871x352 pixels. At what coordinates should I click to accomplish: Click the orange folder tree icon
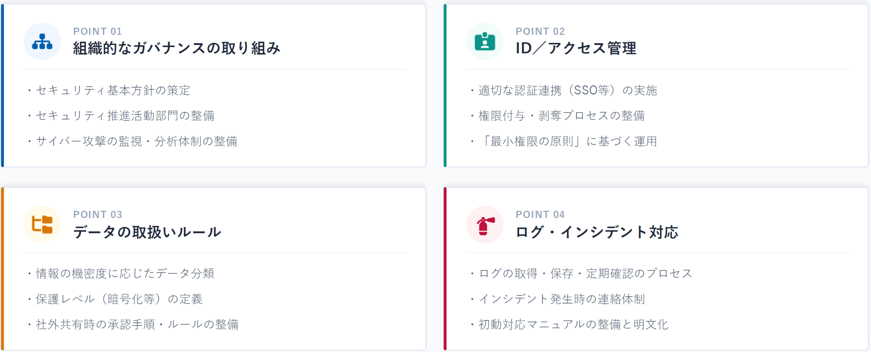(x=42, y=224)
